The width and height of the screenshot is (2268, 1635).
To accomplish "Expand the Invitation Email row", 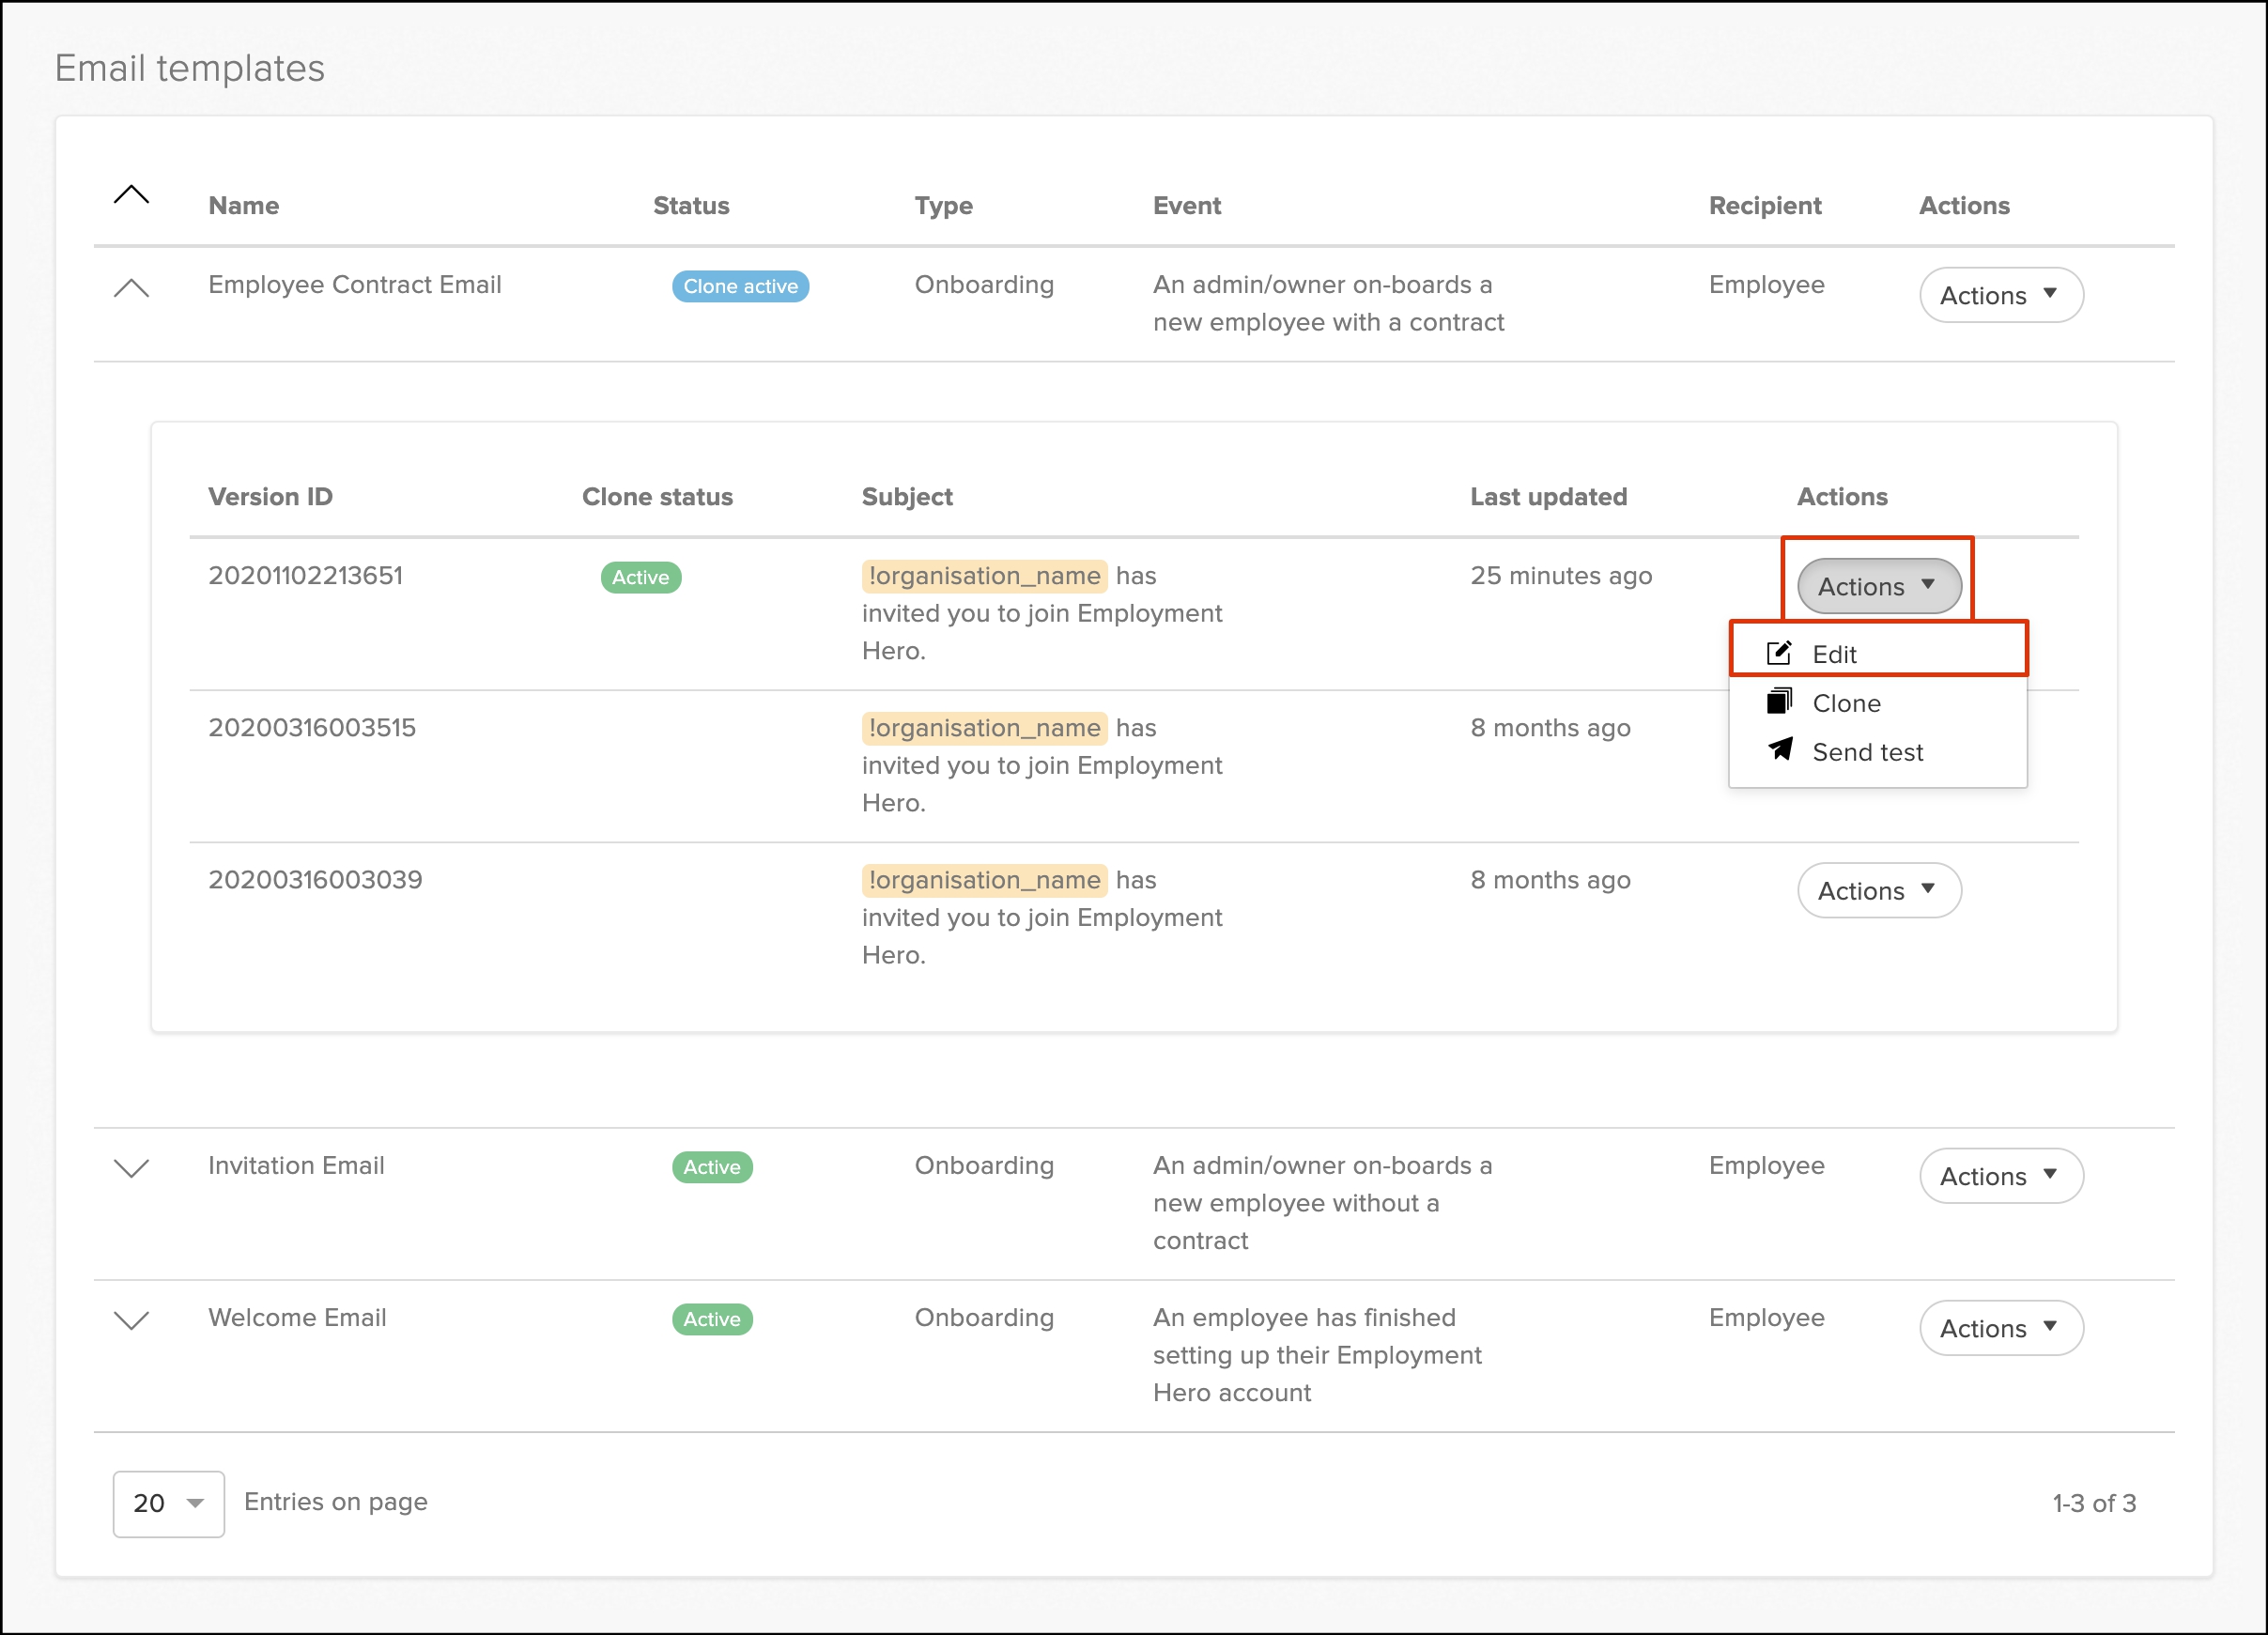I will [x=131, y=1168].
